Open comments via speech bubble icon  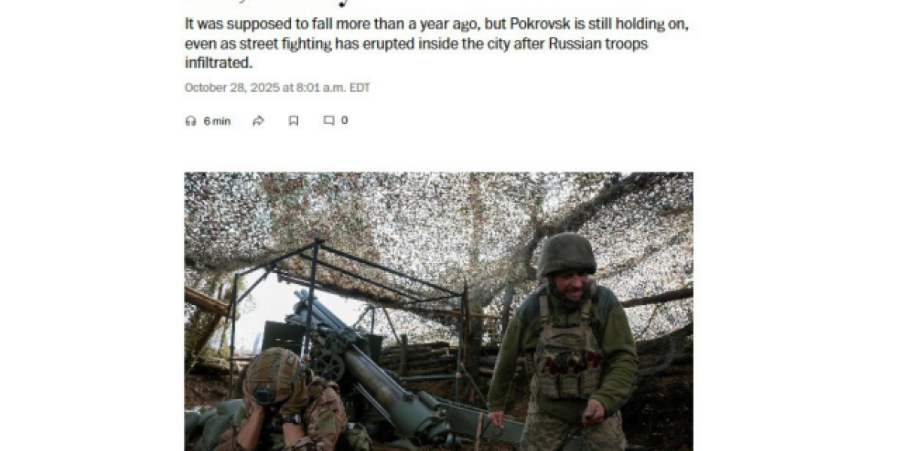pyautogui.click(x=329, y=120)
